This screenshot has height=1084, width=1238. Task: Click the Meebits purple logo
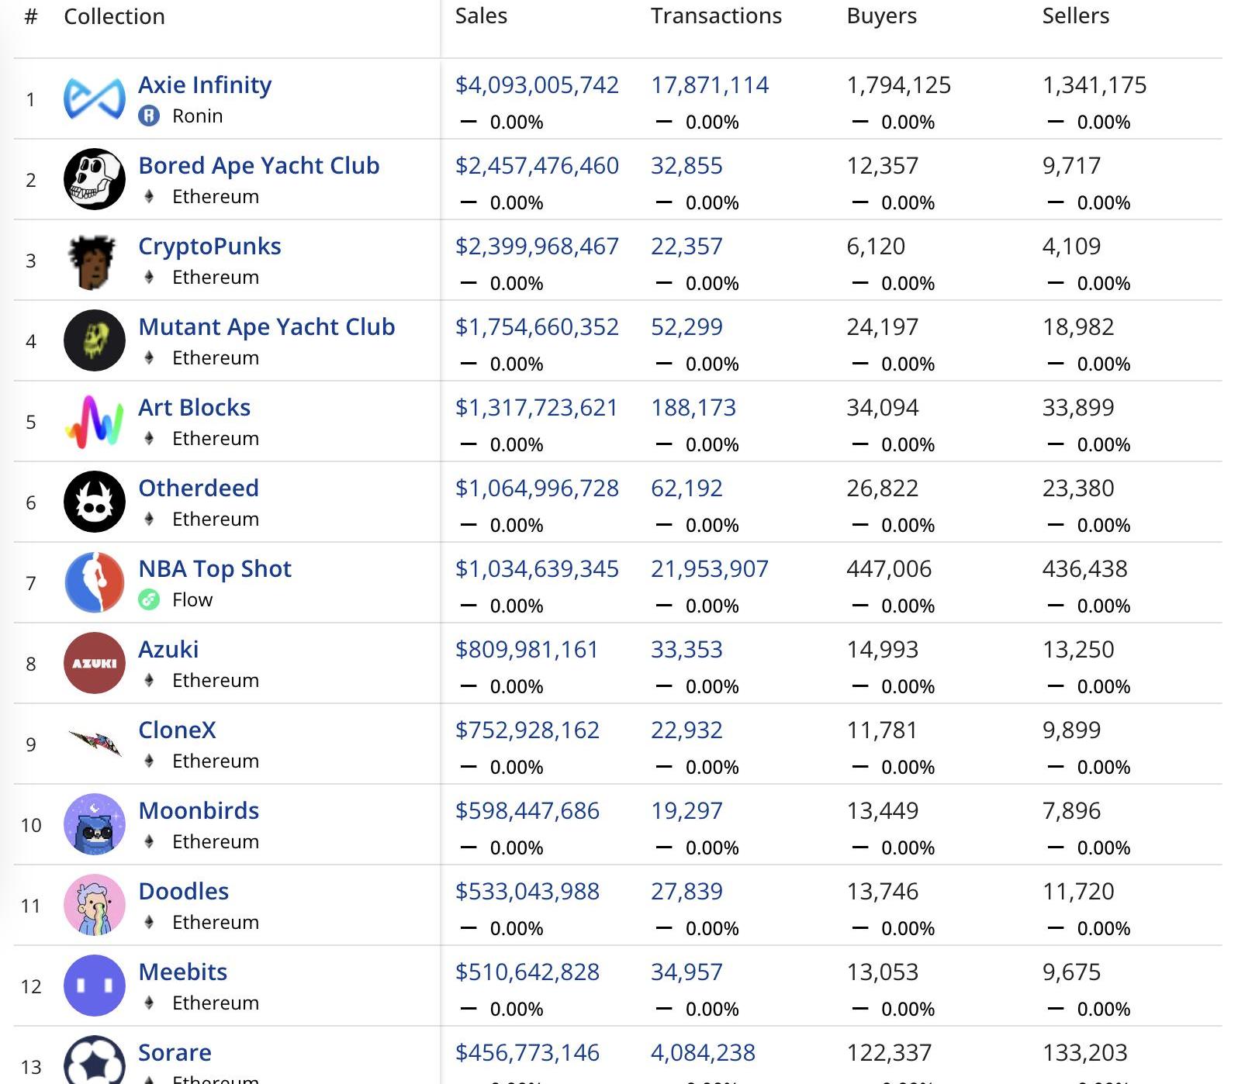click(94, 986)
